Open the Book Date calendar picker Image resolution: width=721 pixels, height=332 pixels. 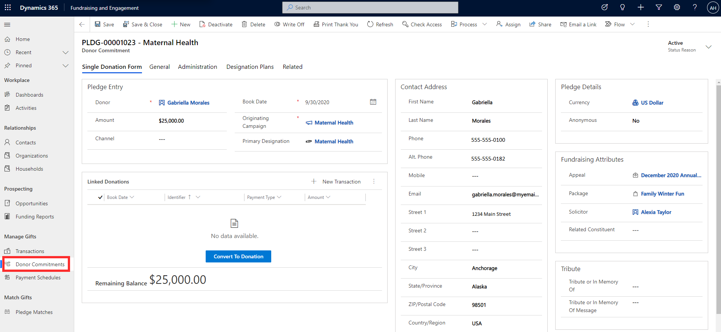[x=373, y=102]
